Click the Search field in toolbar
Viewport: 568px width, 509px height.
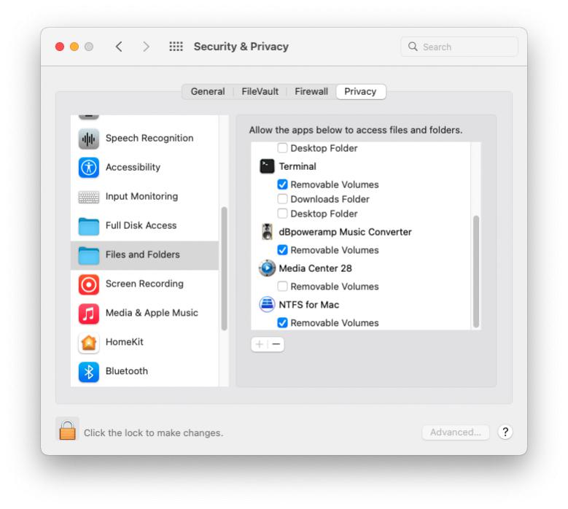pos(459,47)
